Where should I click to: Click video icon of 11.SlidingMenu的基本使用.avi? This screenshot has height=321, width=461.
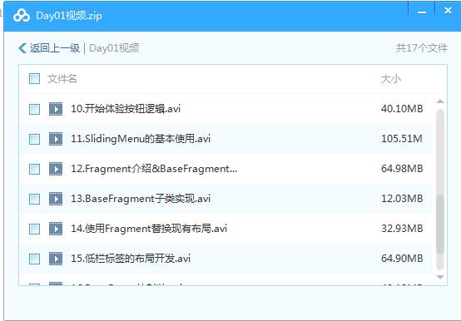(x=56, y=139)
